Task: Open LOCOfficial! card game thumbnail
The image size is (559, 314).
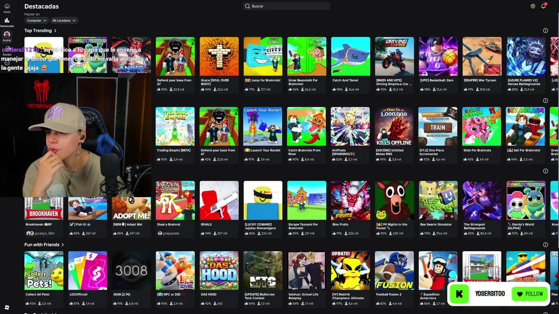Action: pyautogui.click(x=87, y=270)
